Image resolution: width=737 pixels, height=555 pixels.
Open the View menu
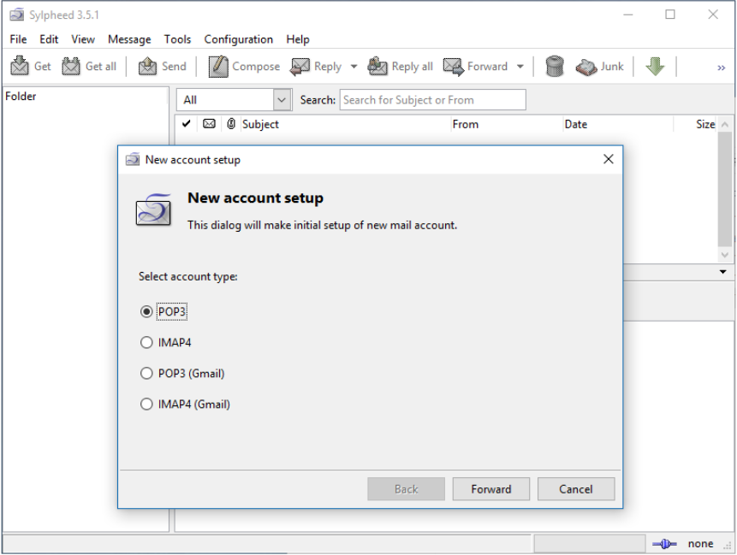coord(83,39)
